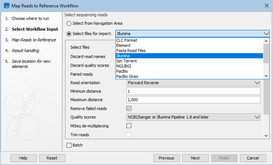The image size is (273, 165).
Task: Open the Read orientation dropdown
Action: click(193, 83)
